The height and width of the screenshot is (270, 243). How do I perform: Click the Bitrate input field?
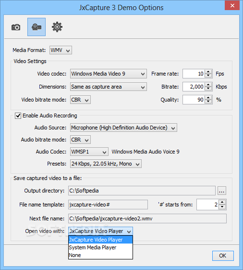[x=194, y=87]
